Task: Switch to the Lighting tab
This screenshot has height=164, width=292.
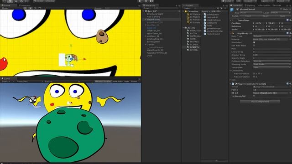Action: [x=250, y=5]
